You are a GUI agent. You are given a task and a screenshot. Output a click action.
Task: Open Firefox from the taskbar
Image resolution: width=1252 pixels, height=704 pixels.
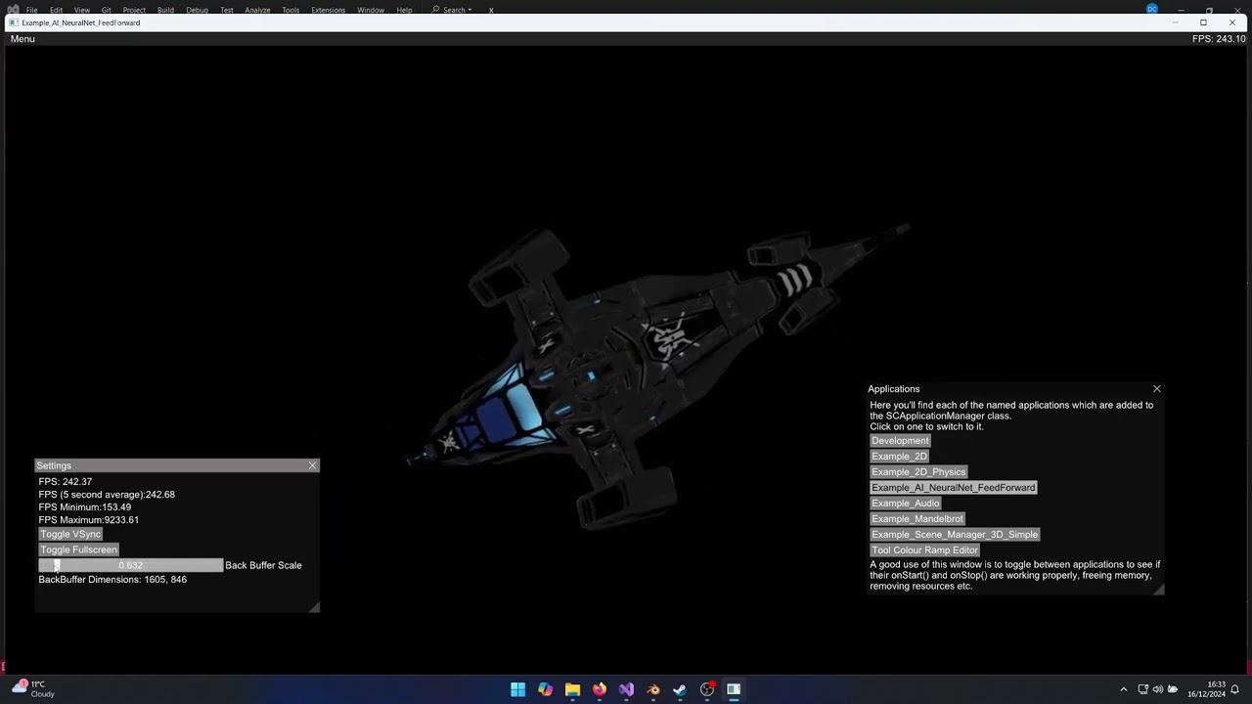[x=599, y=689]
